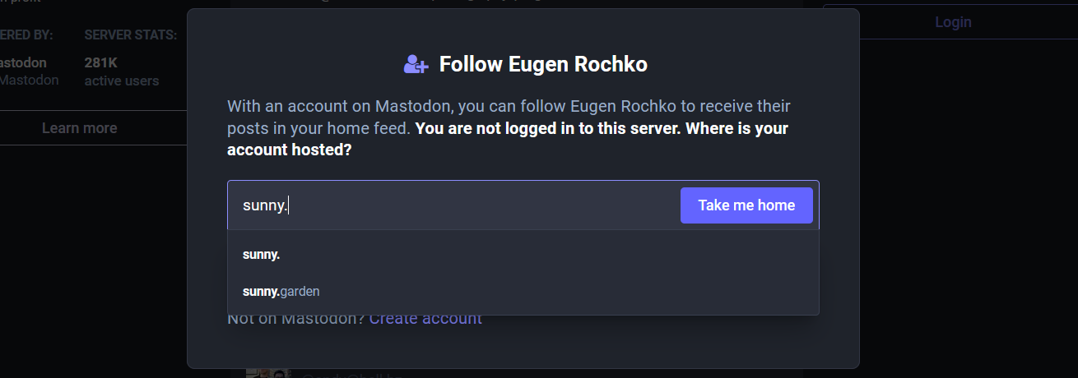Click the bold 'Where is your account hosted?' text
1078x378 pixels.
[x=508, y=140]
